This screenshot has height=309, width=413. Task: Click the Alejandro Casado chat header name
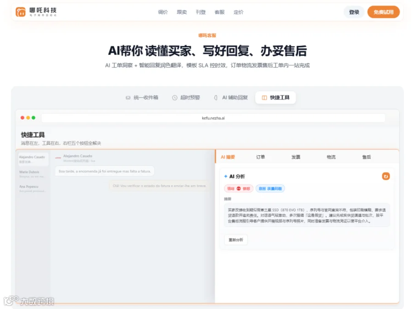pyautogui.click(x=78, y=156)
